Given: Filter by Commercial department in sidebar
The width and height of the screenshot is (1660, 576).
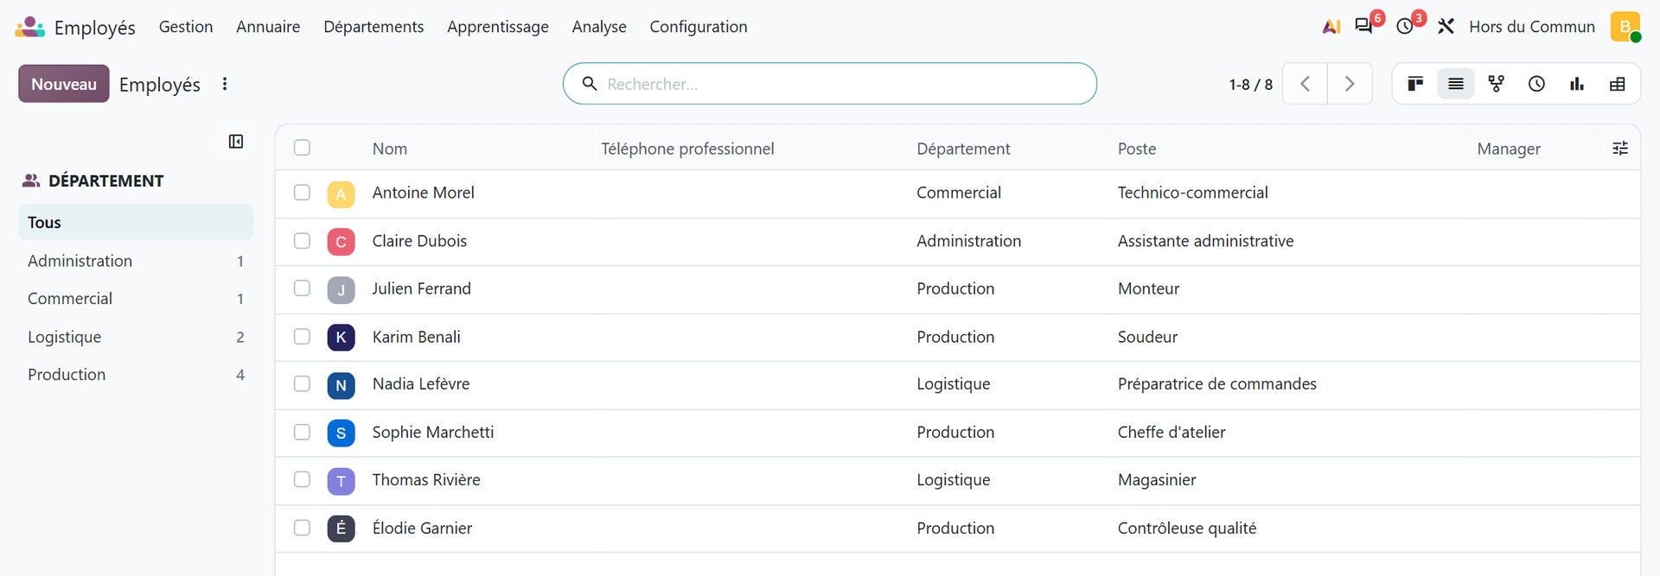Looking at the screenshot, I should click(136, 299).
